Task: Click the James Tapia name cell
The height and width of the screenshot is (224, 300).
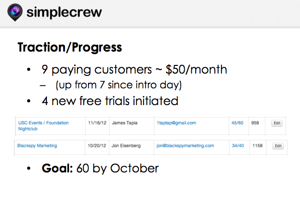Action: click(x=124, y=123)
